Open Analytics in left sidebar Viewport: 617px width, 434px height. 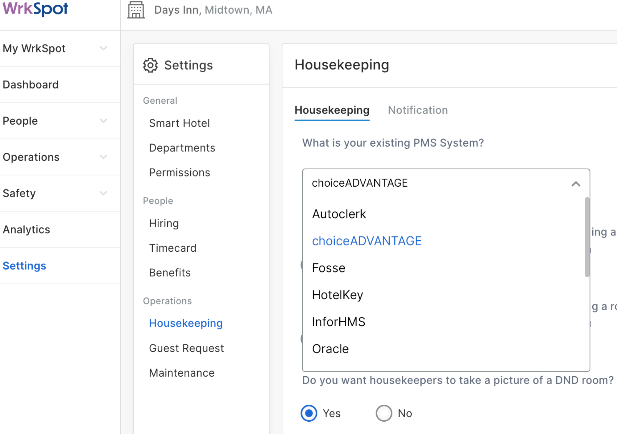[x=27, y=229]
